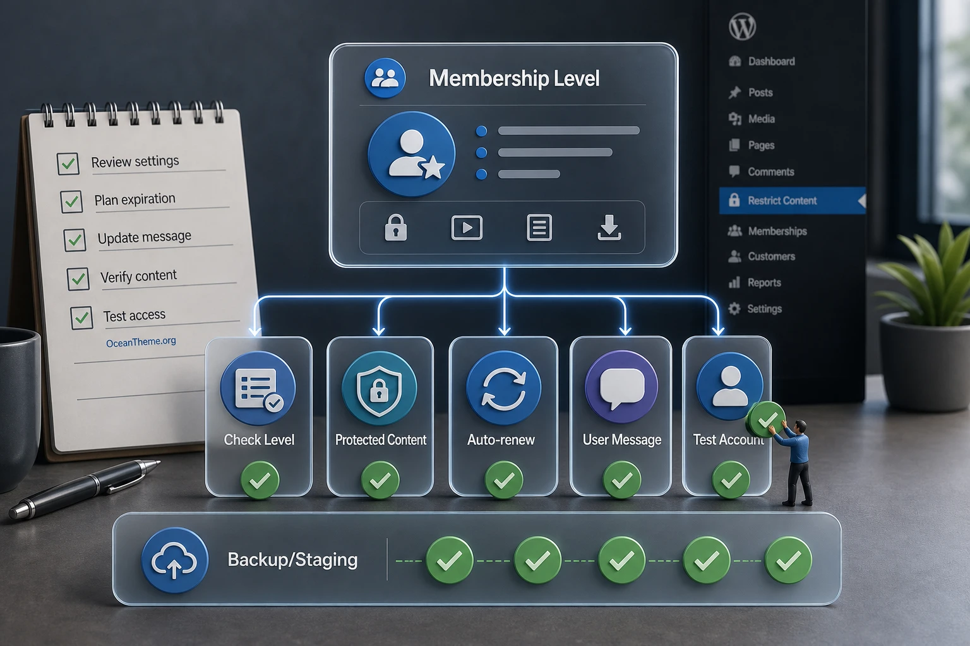Click the first Backup/Staging progress checkmark

pyautogui.click(x=450, y=560)
